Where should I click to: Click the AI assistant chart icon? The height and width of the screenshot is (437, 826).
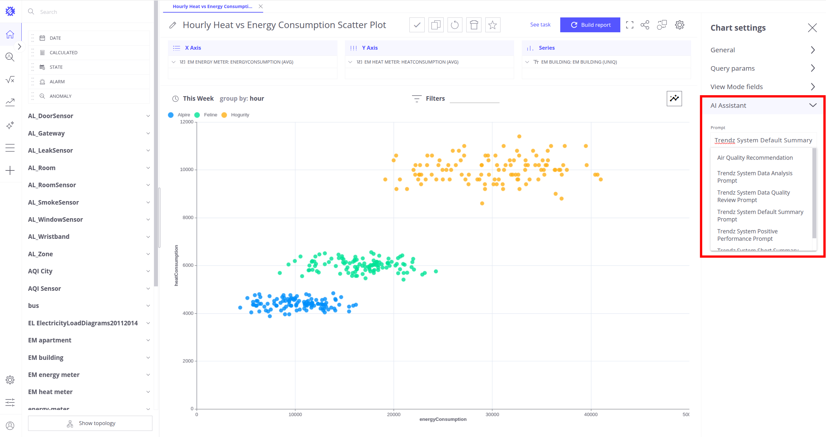click(x=674, y=98)
